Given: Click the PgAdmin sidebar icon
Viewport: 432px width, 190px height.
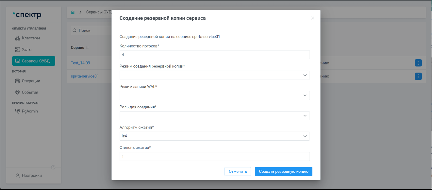Looking at the screenshot, I should 18,111.
